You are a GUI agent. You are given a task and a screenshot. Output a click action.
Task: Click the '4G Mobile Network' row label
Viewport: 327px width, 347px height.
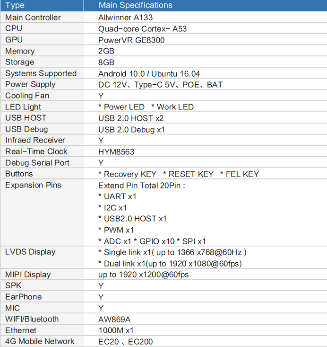tap(40, 341)
